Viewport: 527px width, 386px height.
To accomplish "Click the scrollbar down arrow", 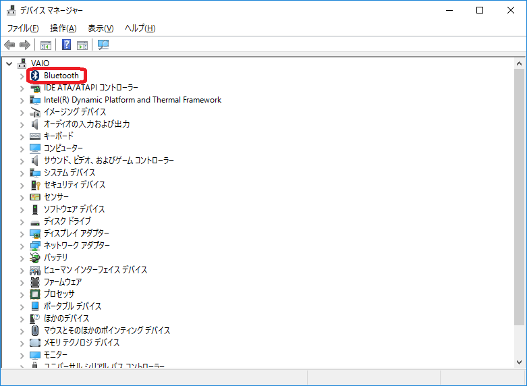I will pos(520,362).
